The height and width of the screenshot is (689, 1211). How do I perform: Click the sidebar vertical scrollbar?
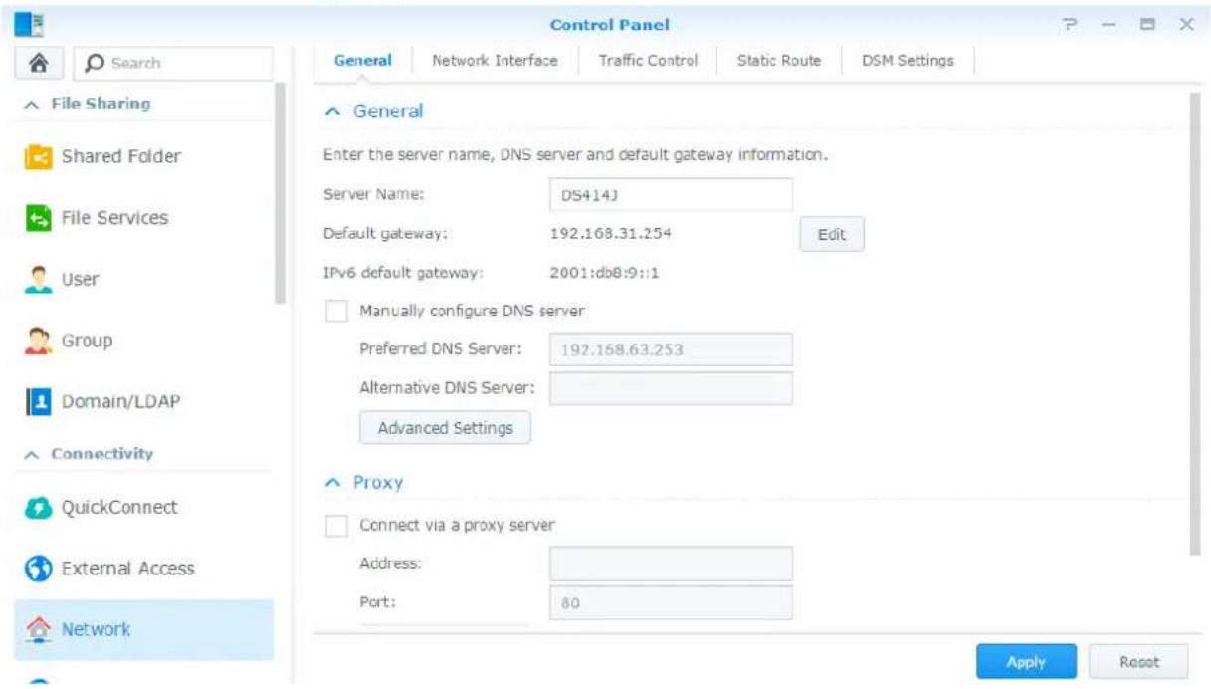click(x=281, y=194)
